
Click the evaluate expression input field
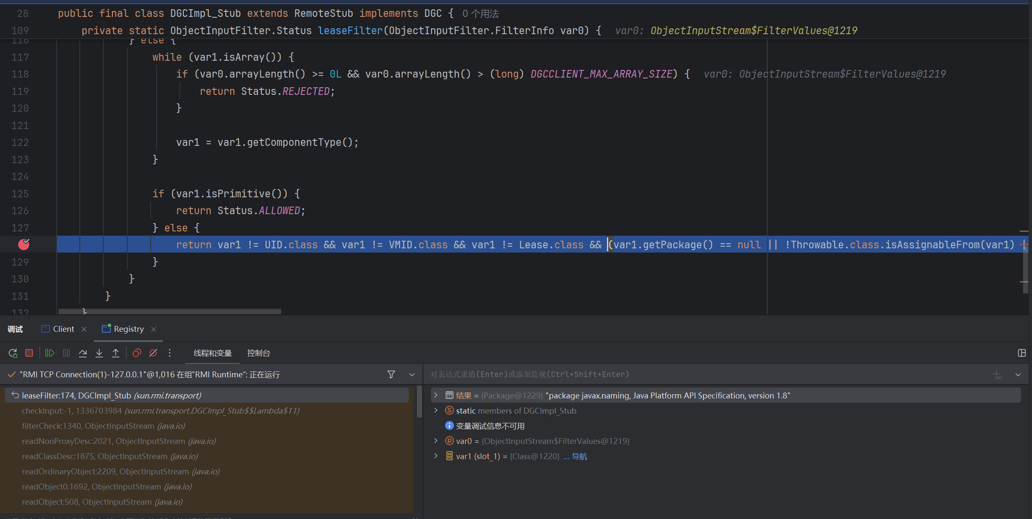(x=675, y=374)
